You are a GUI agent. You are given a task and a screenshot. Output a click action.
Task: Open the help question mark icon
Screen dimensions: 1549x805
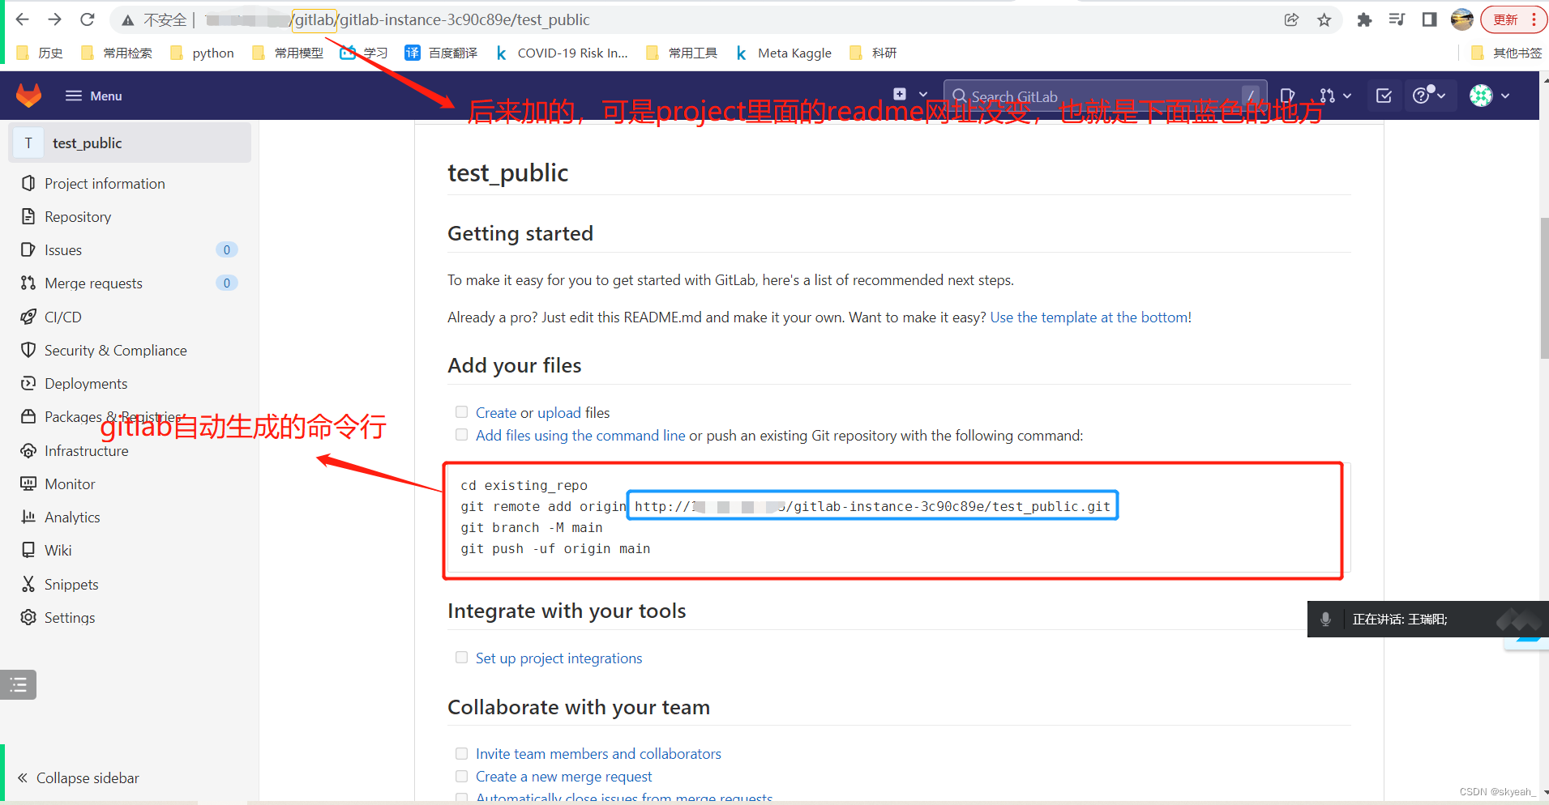tap(1421, 96)
